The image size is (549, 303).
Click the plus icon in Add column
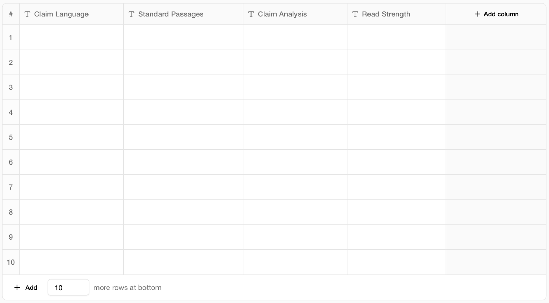coord(478,14)
